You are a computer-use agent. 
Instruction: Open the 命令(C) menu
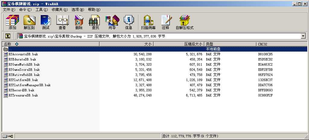[25, 9]
